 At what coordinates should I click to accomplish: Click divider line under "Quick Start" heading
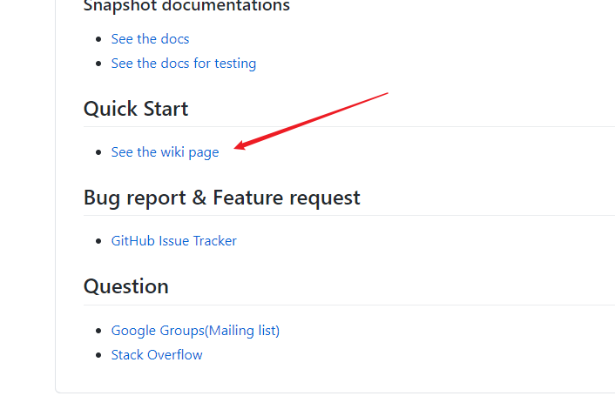click(348, 127)
